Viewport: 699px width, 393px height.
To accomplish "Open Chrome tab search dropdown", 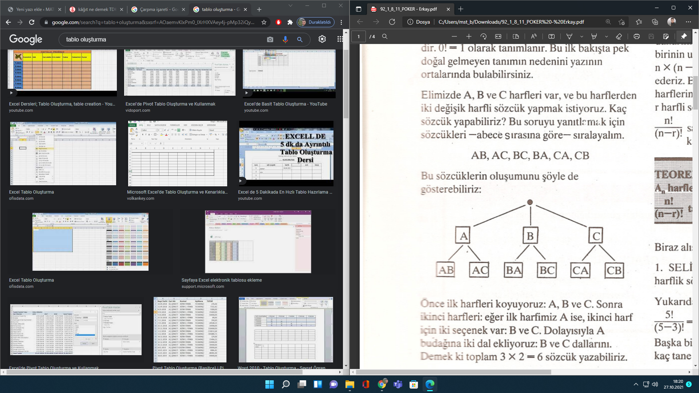I will (x=290, y=5).
